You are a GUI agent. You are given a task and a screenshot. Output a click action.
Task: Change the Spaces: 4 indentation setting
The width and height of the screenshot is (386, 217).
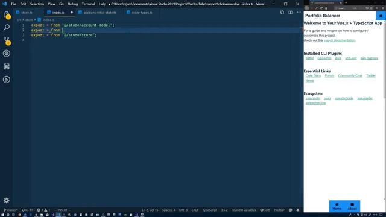(x=169, y=210)
